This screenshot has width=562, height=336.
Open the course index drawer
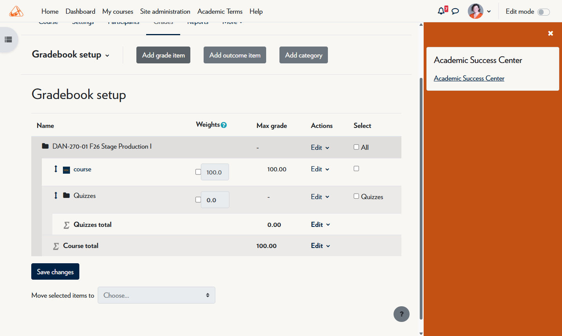(x=8, y=40)
